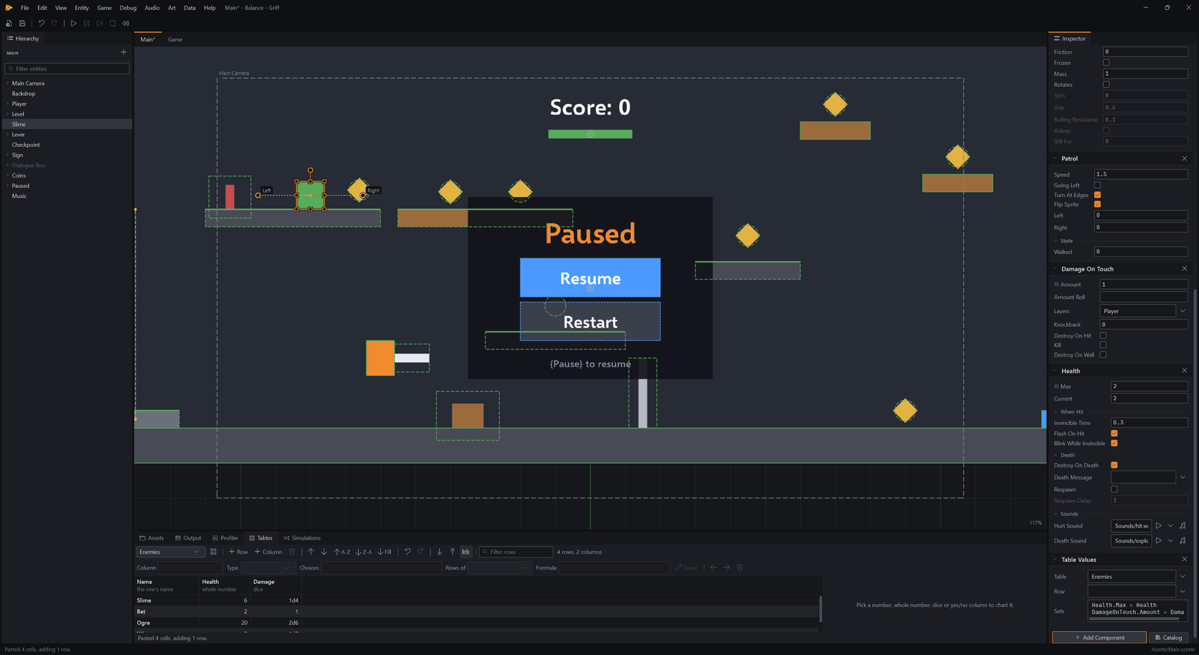The height and width of the screenshot is (655, 1199).
Task: Preview the Hurt Sound with its play icon
Action: (x=1159, y=525)
